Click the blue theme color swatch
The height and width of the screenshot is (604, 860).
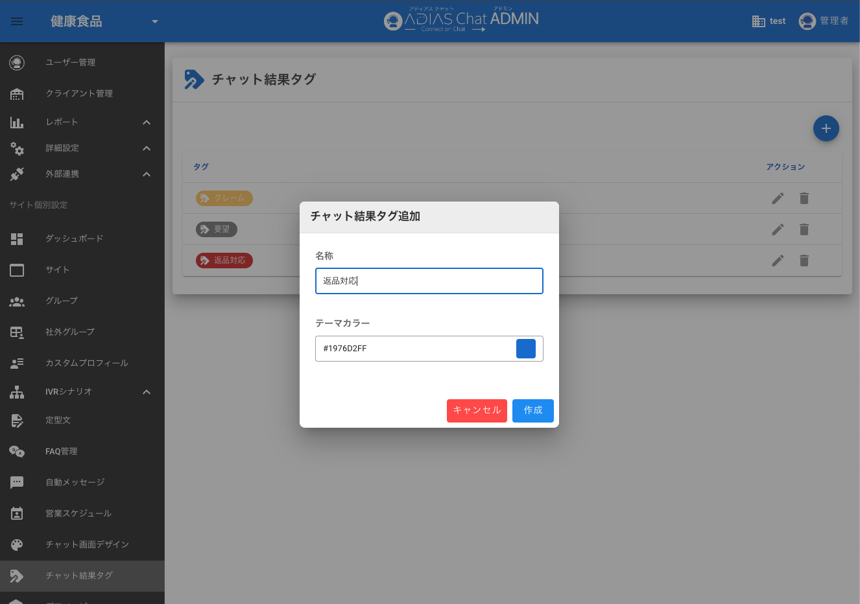click(525, 349)
